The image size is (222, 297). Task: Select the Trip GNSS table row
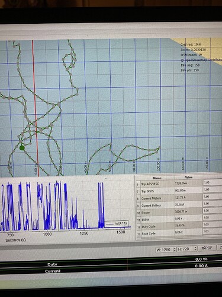pyautogui.click(x=179, y=191)
